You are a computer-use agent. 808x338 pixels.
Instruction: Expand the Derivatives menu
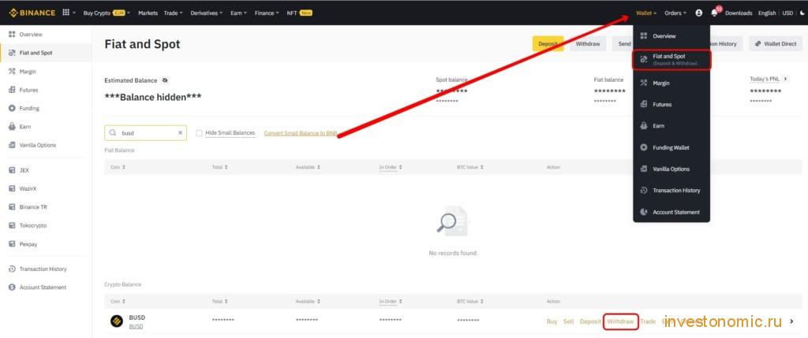[x=207, y=13]
